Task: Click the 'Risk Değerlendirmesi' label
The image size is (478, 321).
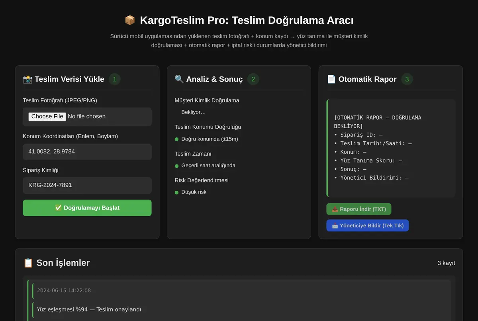Action: [x=202, y=180]
